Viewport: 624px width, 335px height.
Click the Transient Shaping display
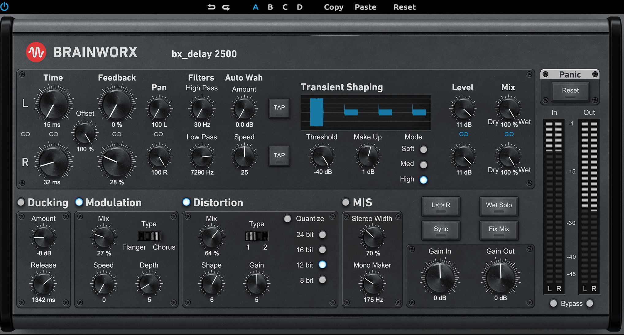click(366, 112)
